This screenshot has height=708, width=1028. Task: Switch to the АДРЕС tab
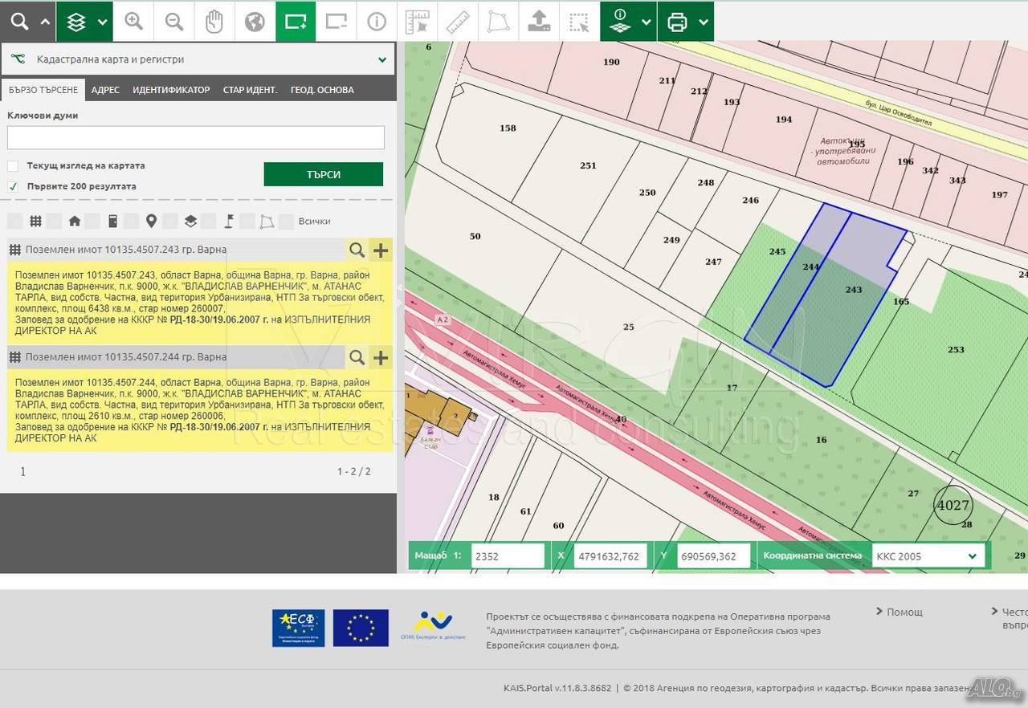(x=105, y=90)
